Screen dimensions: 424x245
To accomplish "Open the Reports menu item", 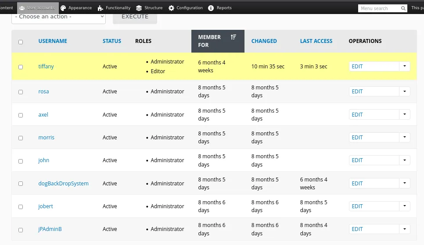I will pyautogui.click(x=220, y=8).
